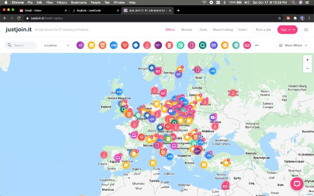Go back to the previous page
This screenshot has width=314, height=196.
click(5, 18)
